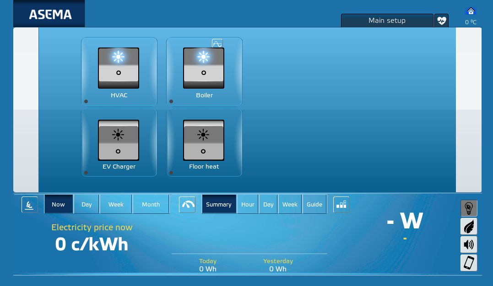
Task: Open the Main setup tab
Action: pos(387,21)
